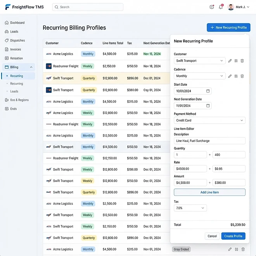This screenshot has width=256, height=256.
Task: Click the Gray Ended status badge
Action: tap(181, 249)
